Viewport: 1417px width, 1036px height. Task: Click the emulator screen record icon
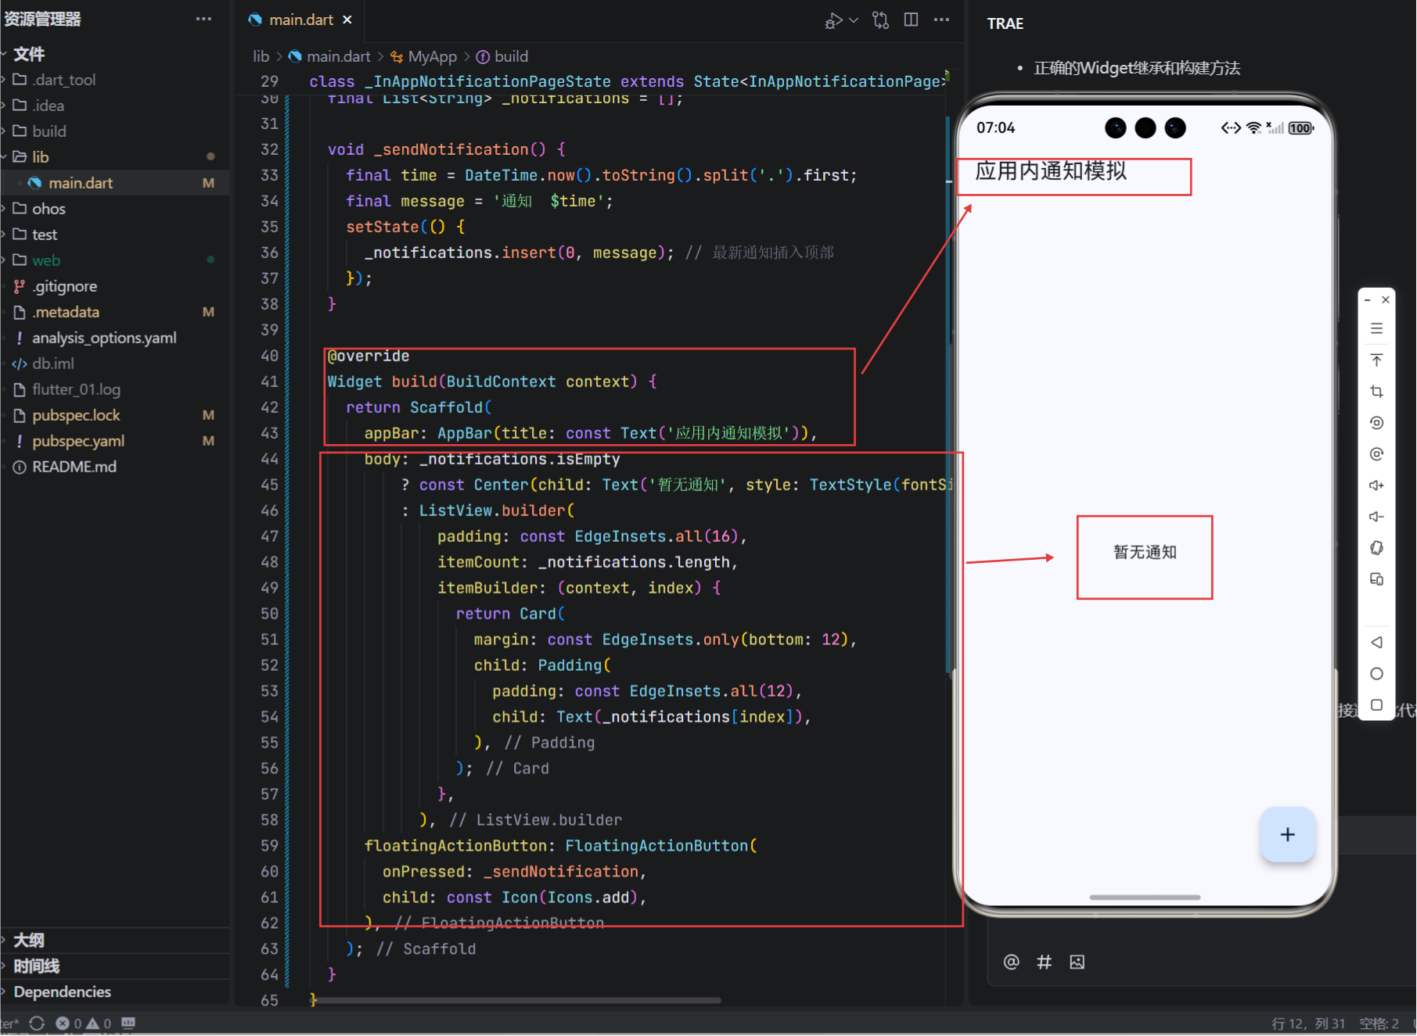1376,423
